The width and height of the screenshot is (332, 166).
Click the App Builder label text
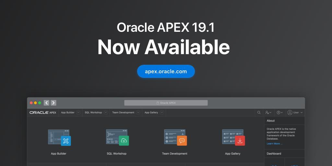(x=59, y=154)
